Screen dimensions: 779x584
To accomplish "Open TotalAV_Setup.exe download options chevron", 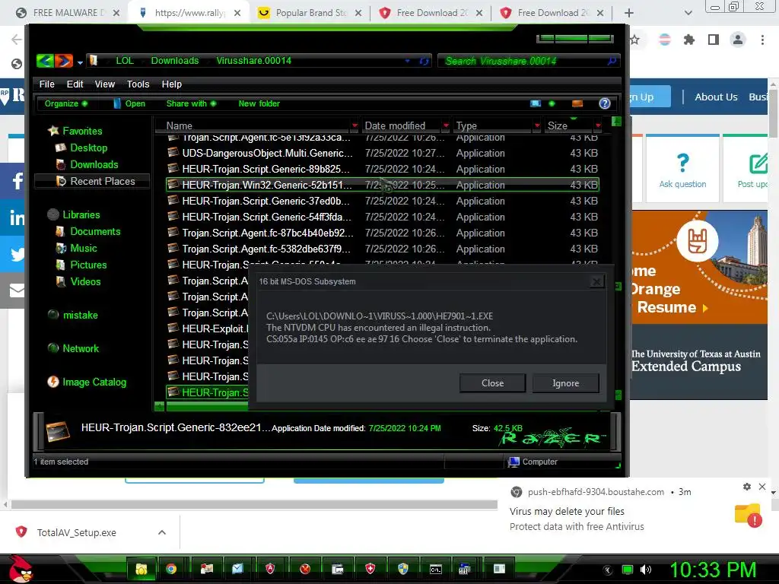I will tap(161, 532).
